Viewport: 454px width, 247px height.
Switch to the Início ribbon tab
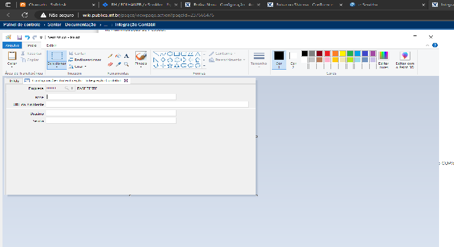point(32,45)
